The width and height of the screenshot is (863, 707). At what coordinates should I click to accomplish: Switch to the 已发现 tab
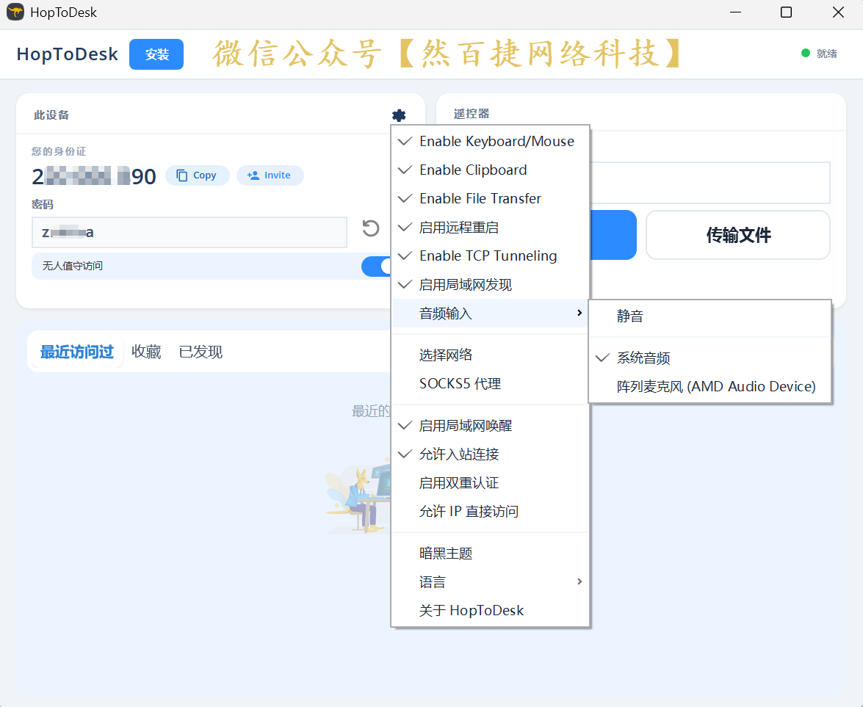pyautogui.click(x=201, y=352)
